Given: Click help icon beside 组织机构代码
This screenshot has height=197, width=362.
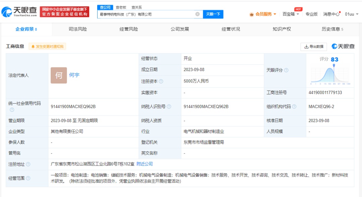Looking at the screenshot, I should click(x=294, y=107).
